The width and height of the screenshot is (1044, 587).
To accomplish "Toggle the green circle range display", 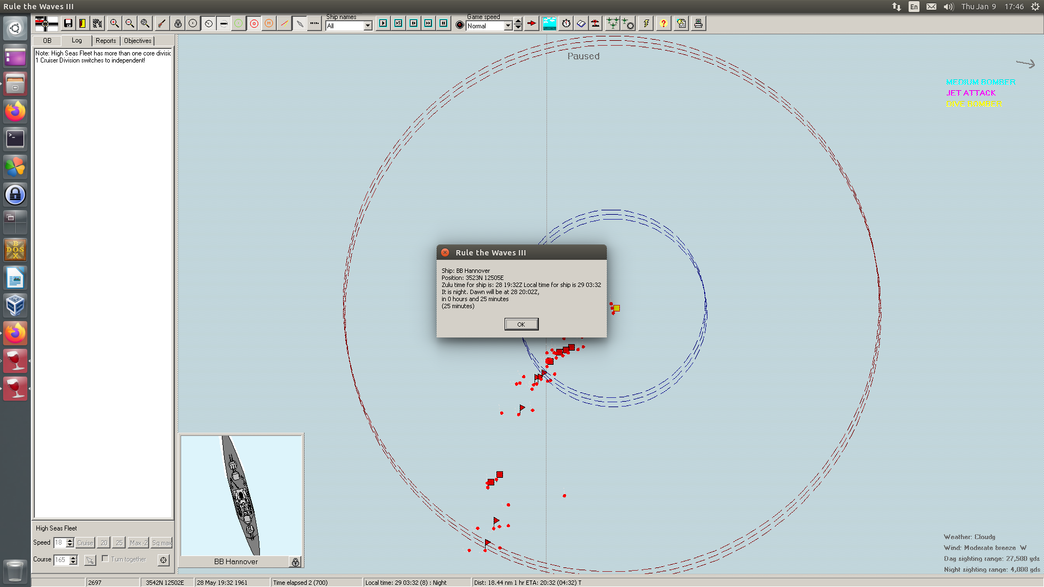I will coord(239,23).
